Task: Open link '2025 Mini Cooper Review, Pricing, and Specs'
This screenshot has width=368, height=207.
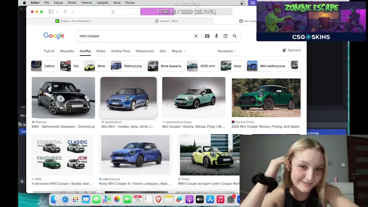Action: 265,126
